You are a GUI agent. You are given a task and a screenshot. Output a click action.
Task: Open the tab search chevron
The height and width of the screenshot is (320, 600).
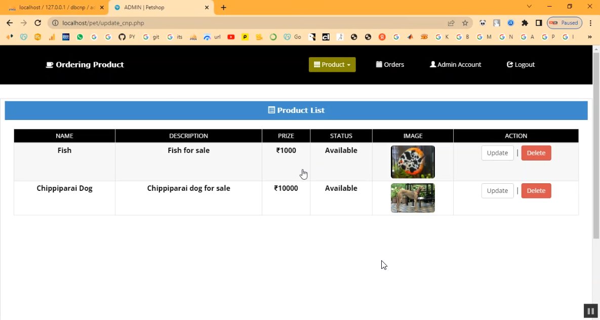coord(530,7)
